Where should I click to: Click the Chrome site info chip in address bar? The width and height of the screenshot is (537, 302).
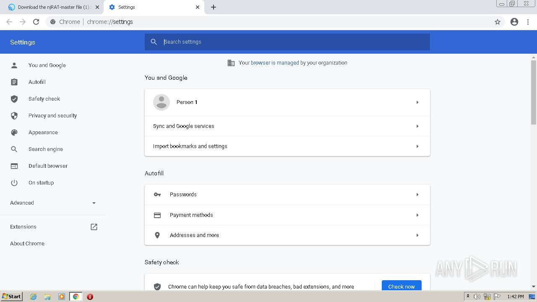pyautogui.click(x=65, y=22)
